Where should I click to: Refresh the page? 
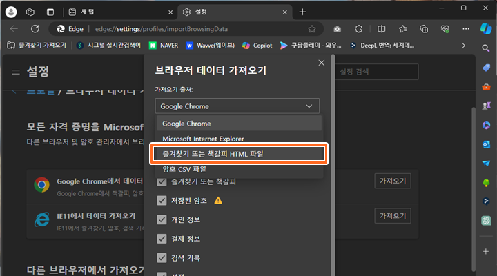pyautogui.click(x=35, y=29)
